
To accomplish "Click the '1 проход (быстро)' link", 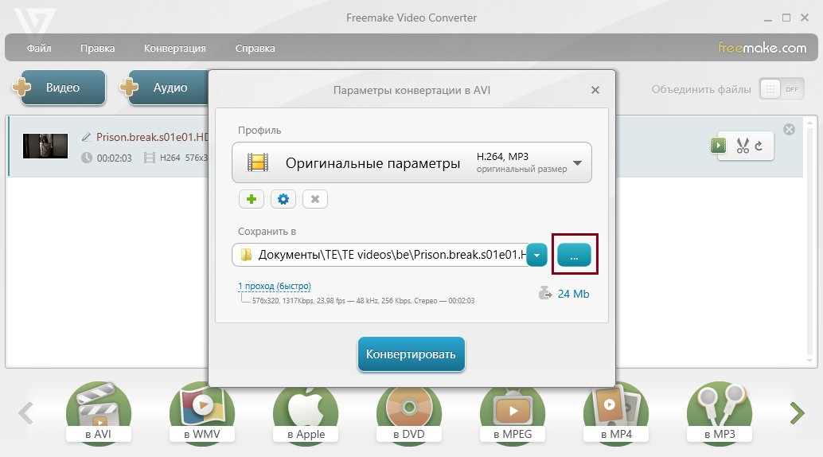I will coord(275,286).
